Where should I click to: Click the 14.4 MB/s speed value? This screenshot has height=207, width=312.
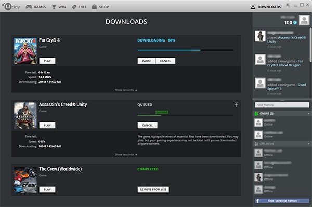(x=45, y=77)
